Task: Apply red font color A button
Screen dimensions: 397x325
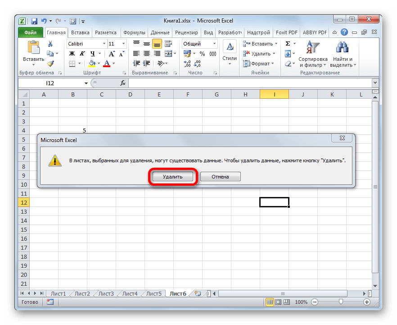Action: tap(107, 64)
